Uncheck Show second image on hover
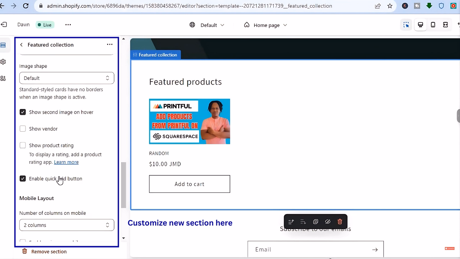The width and height of the screenshot is (460, 259). tap(23, 112)
